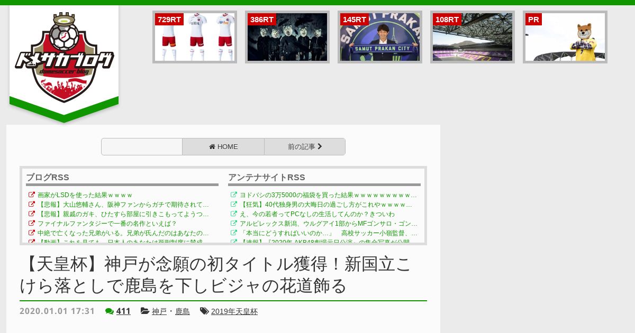Open the 729RT uniform thumbnail

click(195, 37)
